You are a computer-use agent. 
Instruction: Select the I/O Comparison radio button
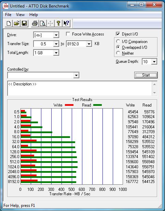[118, 41]
